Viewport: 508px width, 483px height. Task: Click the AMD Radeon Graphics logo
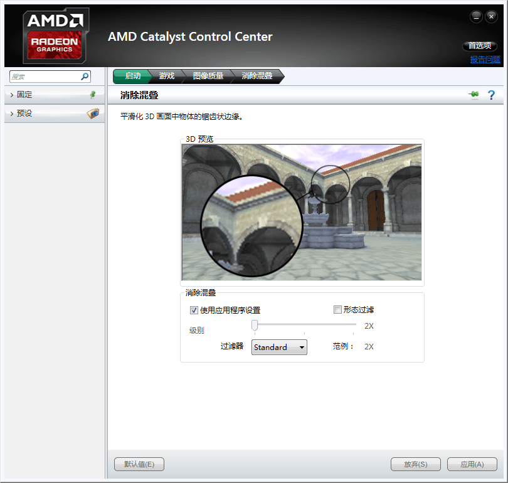tap(56, 36)
